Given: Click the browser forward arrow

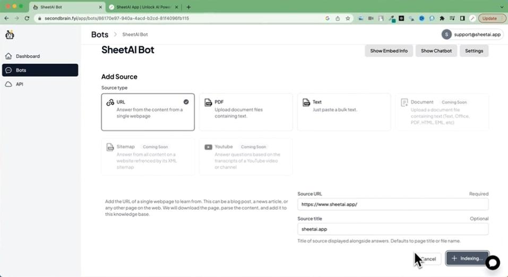Looking at the screenshot, I should [x=17, y=19].
